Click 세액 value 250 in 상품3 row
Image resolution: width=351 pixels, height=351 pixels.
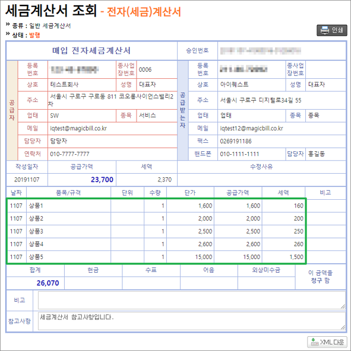click(x=299, y=231)
